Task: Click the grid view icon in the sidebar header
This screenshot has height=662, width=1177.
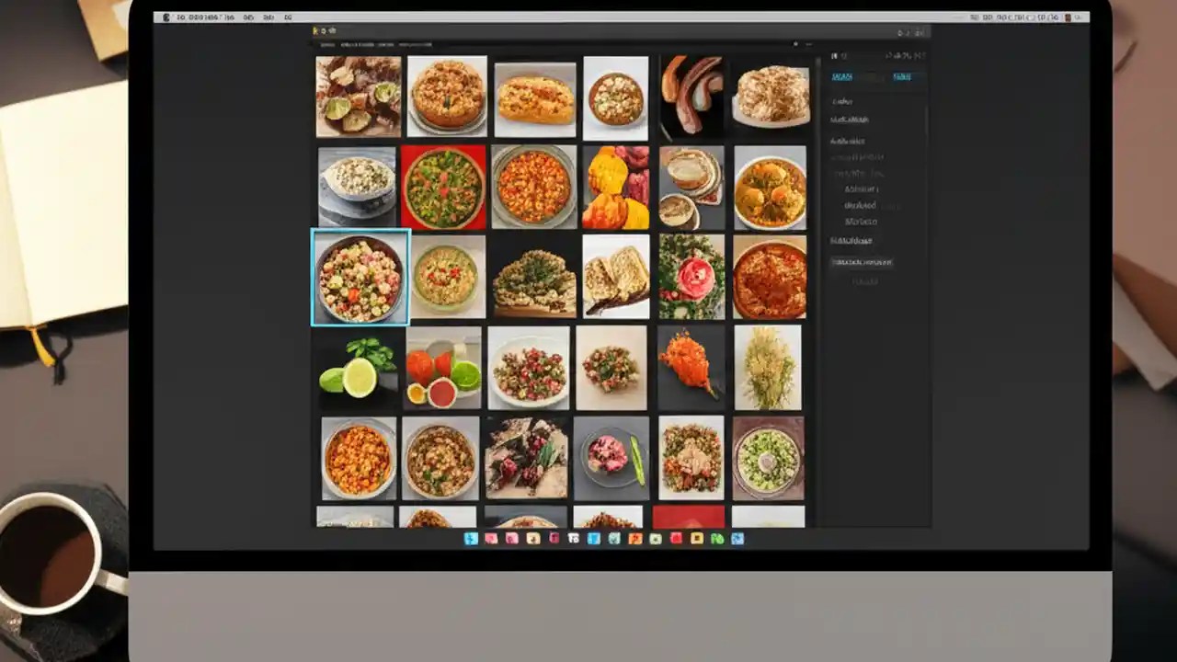Action: tap(832, 55)
